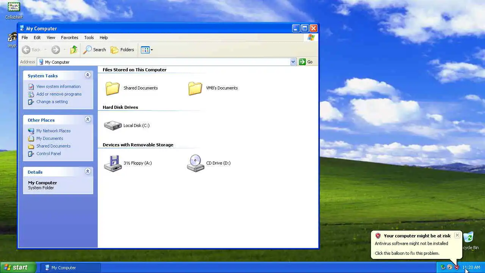485x273 pixels.
Task: Close the security warning balloon
Action: 457,235
